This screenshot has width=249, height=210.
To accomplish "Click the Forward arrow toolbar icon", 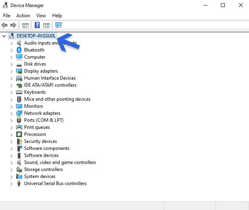I will pyautogui.click(x=13, y=25).
